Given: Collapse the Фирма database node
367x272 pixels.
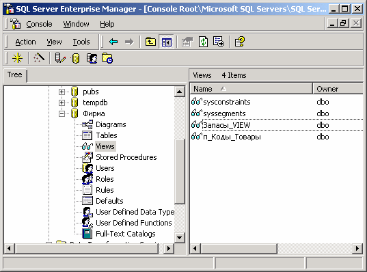Looking at the screenshot, I should click(62, 113).
